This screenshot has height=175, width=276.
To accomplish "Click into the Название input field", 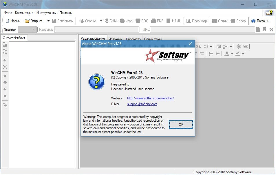I will pos(97,30).
